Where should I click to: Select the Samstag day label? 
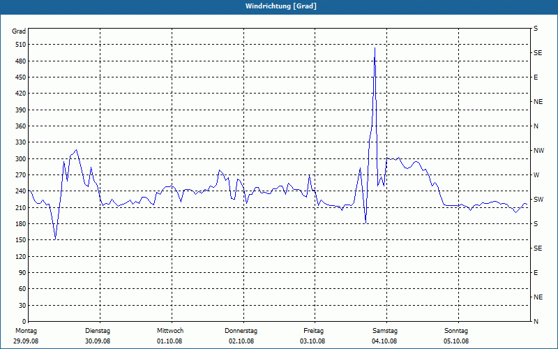point(385,331)
